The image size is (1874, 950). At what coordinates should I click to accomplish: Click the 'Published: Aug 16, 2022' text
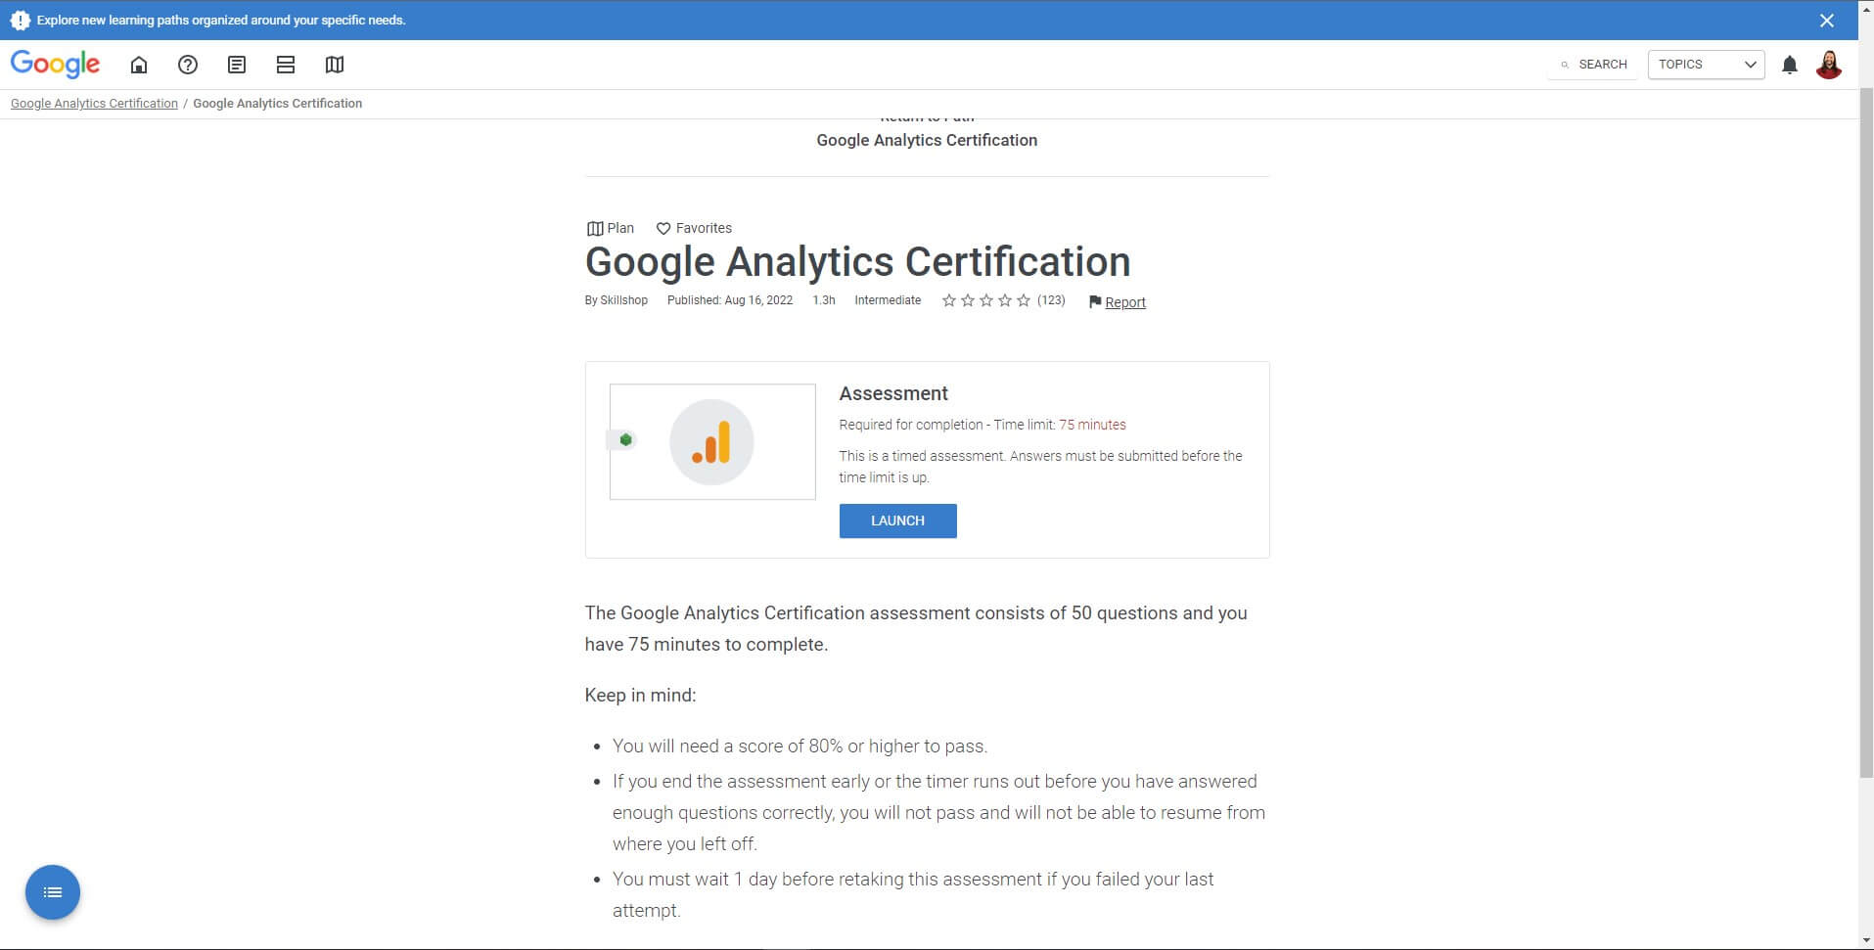coord(730,300)
